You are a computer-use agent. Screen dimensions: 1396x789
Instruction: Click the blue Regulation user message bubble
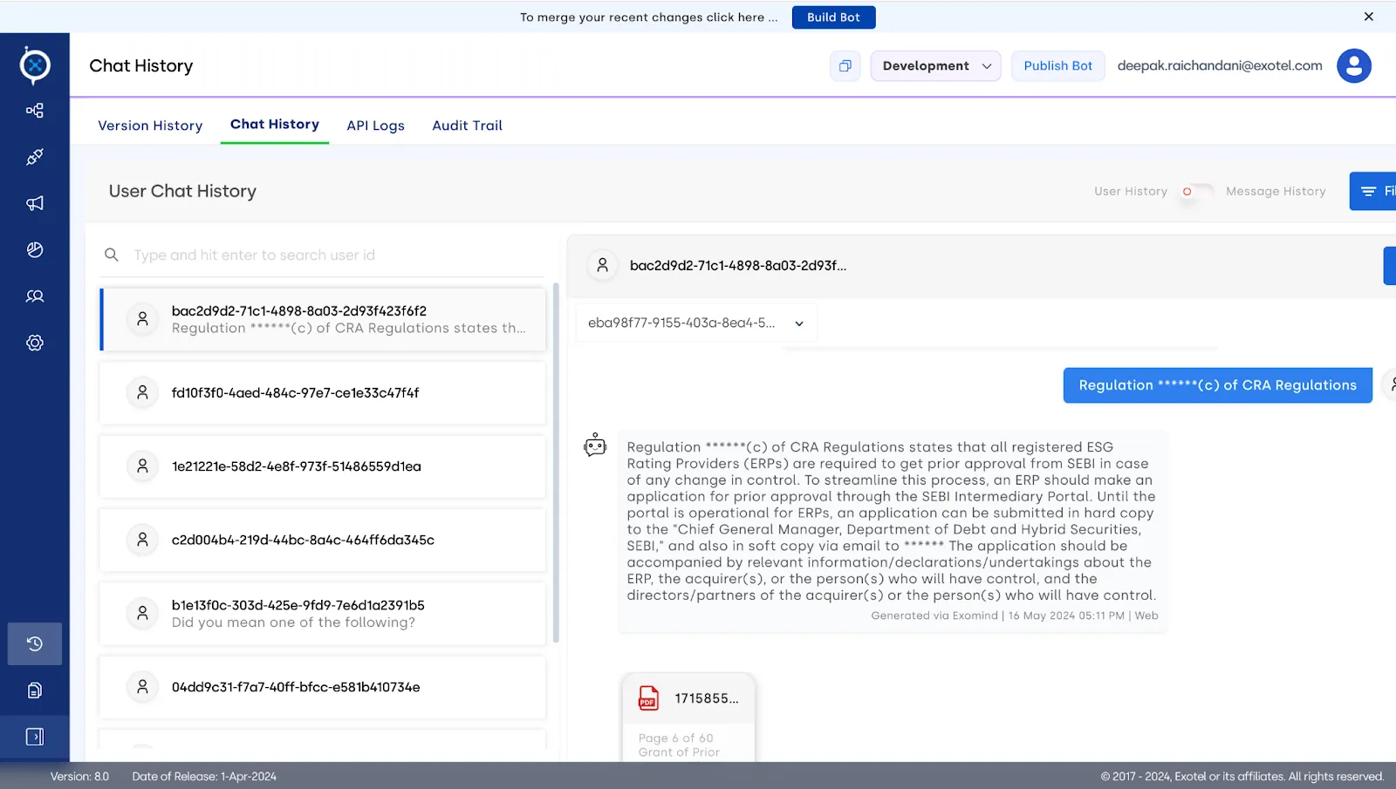pyautogui.click(x=1217, y=385)
